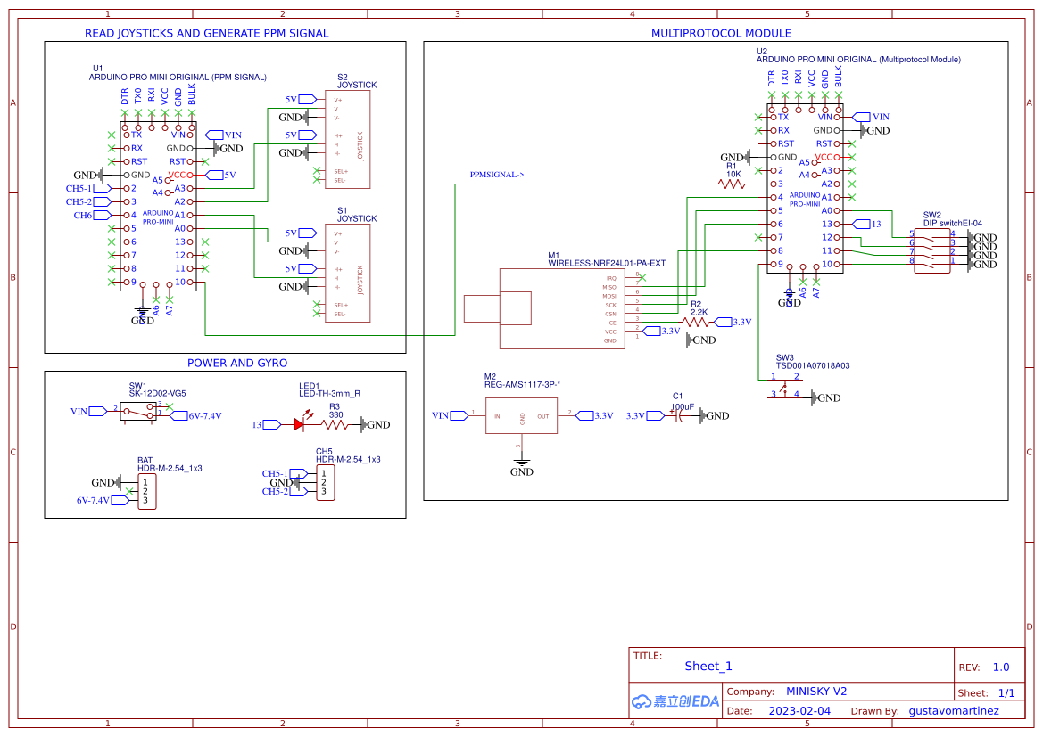Select the S2 joystick component symbol
Screen dimensions: 1043x737
tap(348, 138)
